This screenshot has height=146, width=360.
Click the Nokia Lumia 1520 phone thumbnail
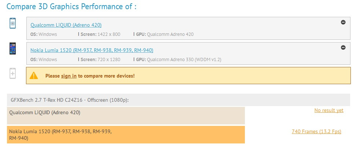pyautogui.click(x=12, y=49)
